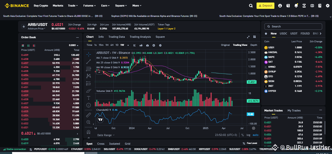The width and height of the screenshot is (332, 154).
Task: Open chart settings gear in chart toolbar
Action: (160, 45)
